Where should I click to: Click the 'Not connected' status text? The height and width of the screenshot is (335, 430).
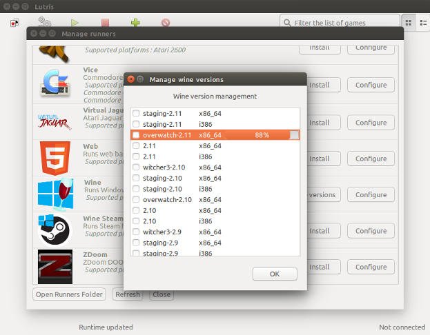(x=402, y=327)
